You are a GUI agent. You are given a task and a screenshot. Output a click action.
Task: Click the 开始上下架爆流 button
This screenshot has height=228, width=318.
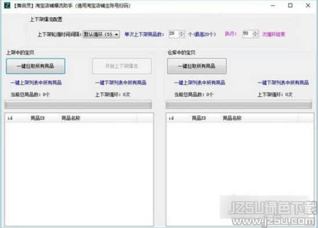[121, 66]
